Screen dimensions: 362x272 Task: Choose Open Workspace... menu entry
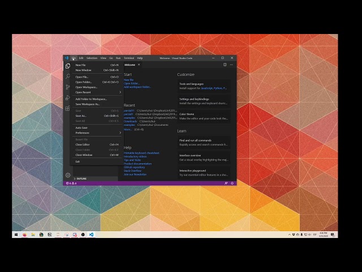pyautogui.click(x=97, y=87)
